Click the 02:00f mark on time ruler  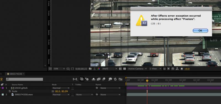coord(182,80)
